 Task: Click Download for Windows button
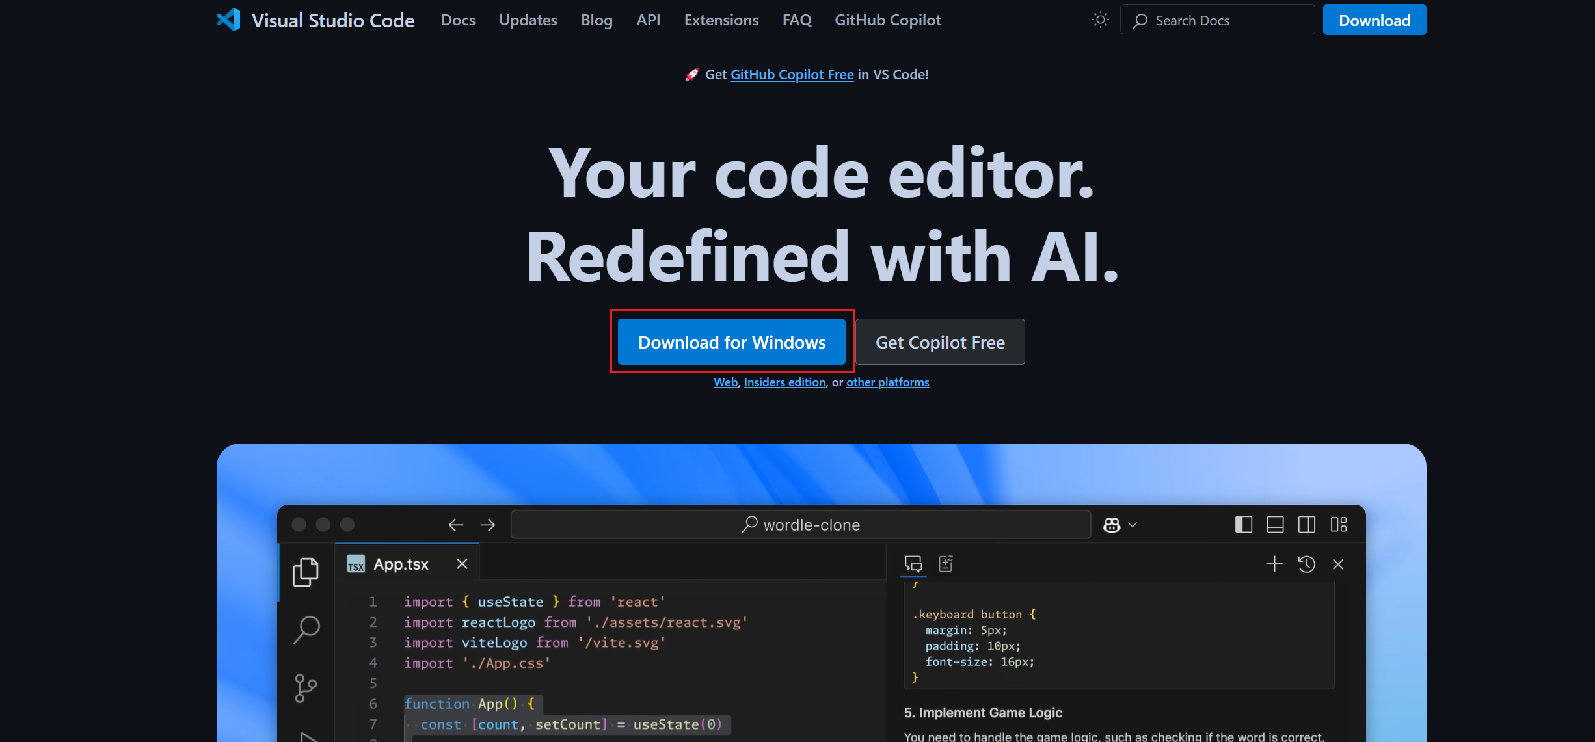(731, 342)
